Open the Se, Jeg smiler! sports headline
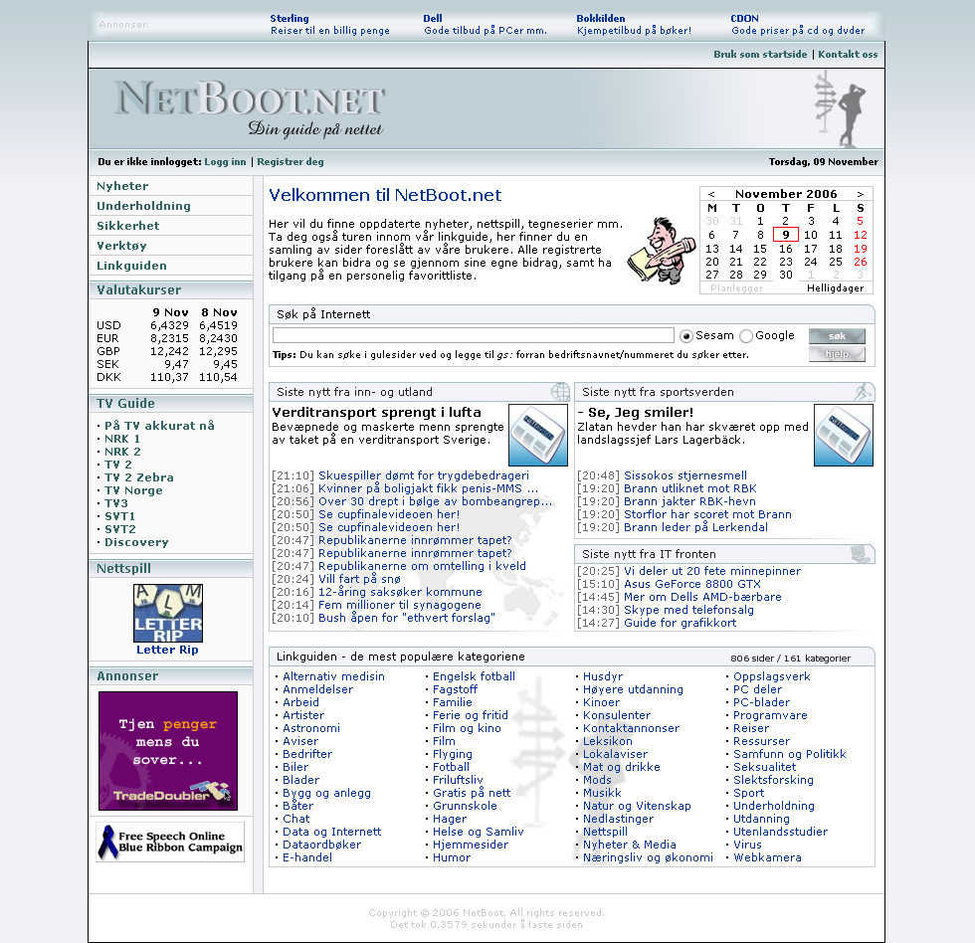 click(x=635, y=412)
